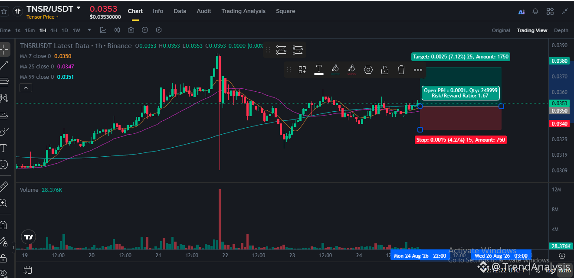Select the 1W interval
The width and height of the screenshot is (574, 278).
(76, 30)
